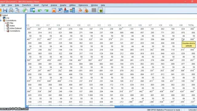Screen dimensions: 197x111
Task: Click the Create/Edit Autoscript pencil document icon
Action: tap(80, 10)
